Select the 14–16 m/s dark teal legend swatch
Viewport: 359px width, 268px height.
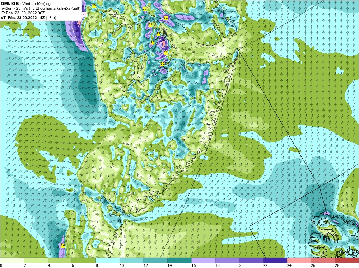tap(179, 260)
